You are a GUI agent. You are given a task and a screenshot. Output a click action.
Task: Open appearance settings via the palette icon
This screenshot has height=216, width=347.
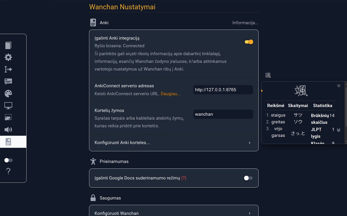click(x=8, y=93)
